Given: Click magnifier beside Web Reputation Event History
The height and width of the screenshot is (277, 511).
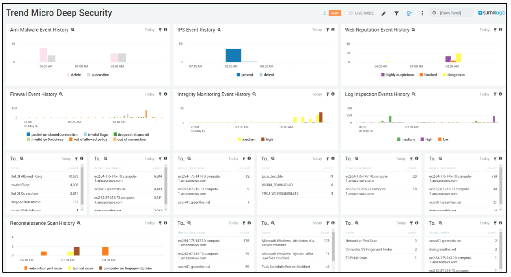Looking at the screenshot, I should (413, 30).
